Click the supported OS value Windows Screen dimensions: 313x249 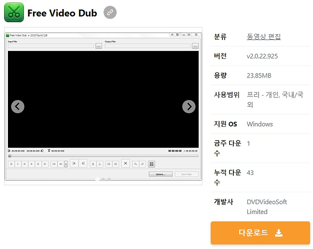coord(260,124)
